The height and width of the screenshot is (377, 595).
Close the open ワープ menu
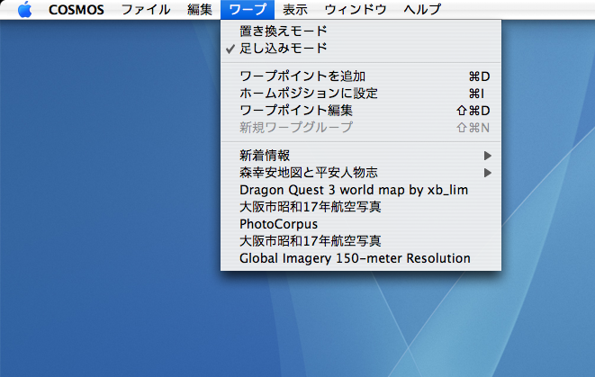[248, 10]
